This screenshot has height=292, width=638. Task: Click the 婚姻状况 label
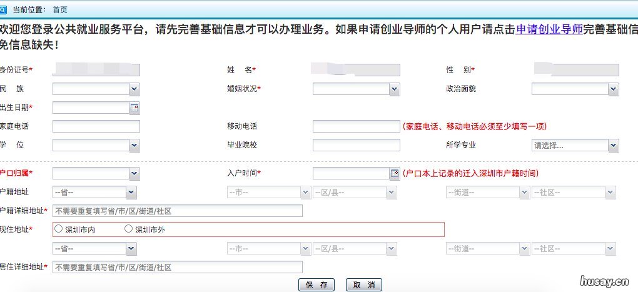tap(244, 89)
